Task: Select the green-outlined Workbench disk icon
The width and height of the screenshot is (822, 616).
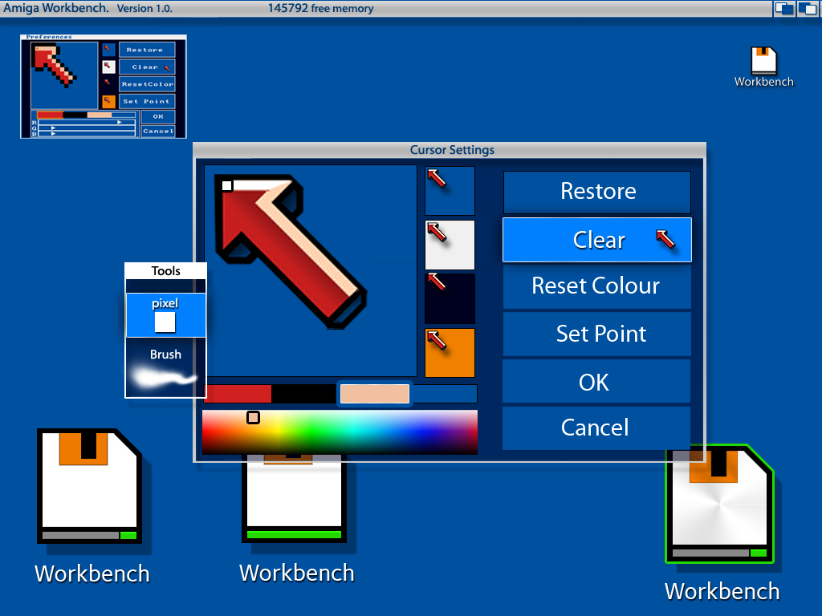Action: point(719,504)
